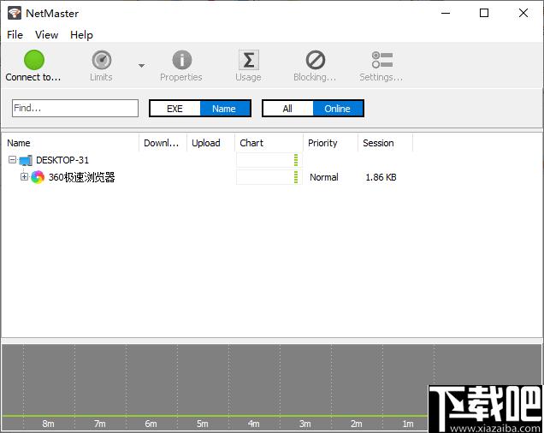The height and width of the screenshot is (433, 544).
Task: Click the 360极速浏览器 mini chart
Action: [x=269, y=177]
